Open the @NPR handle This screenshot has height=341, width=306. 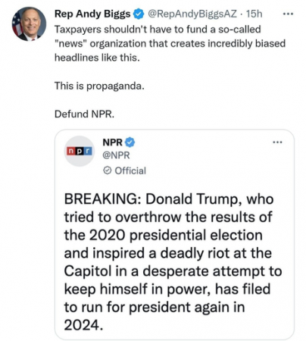click(116, 155)
